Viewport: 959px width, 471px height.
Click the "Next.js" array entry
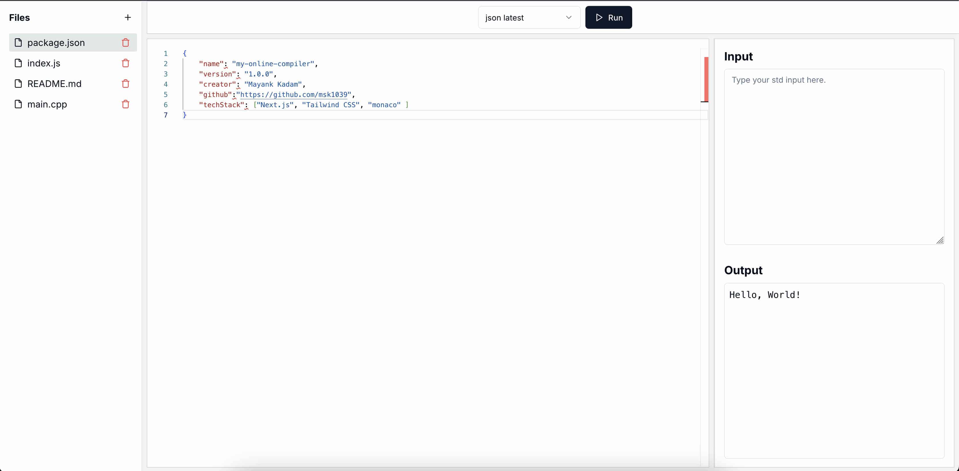point(275,105)
